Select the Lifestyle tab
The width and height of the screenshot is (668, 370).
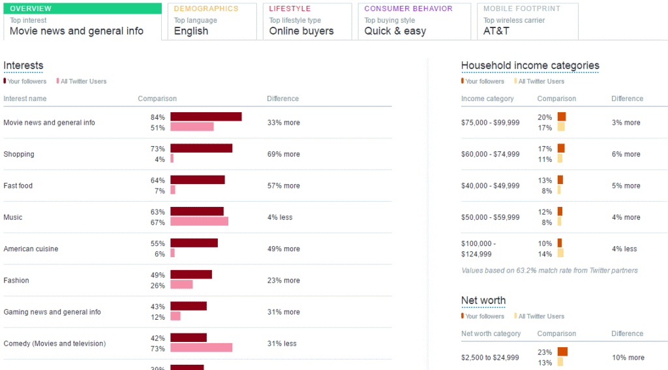tap(308, 21)
